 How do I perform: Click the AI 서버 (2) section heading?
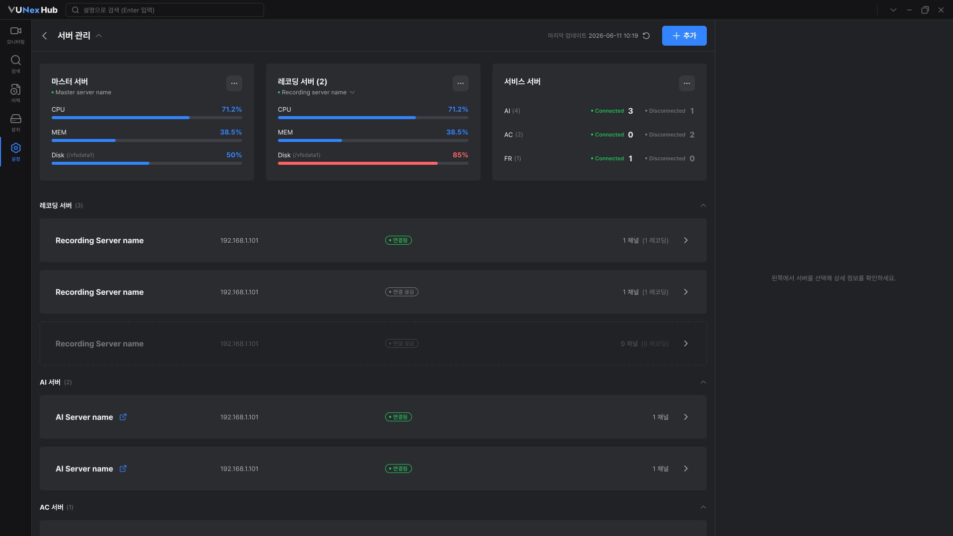click(x=56, y=382)
